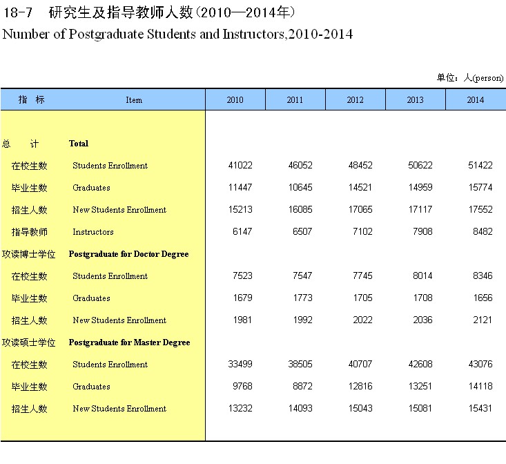Click the 2010 column header
The width and height of the screenshot is (506, 464).
[235, 100]
